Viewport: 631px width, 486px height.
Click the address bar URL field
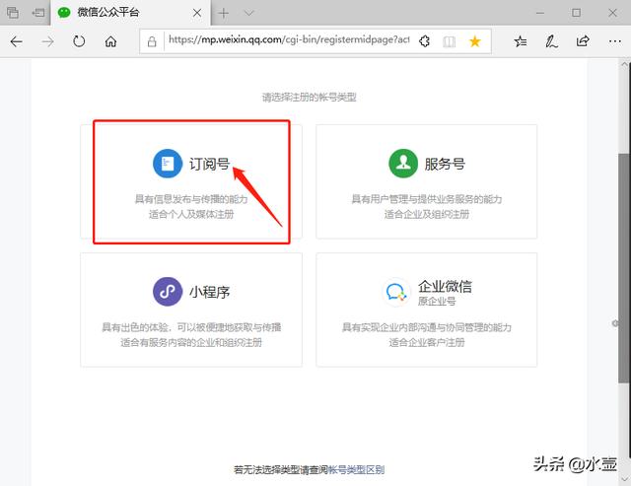point(289,39)
